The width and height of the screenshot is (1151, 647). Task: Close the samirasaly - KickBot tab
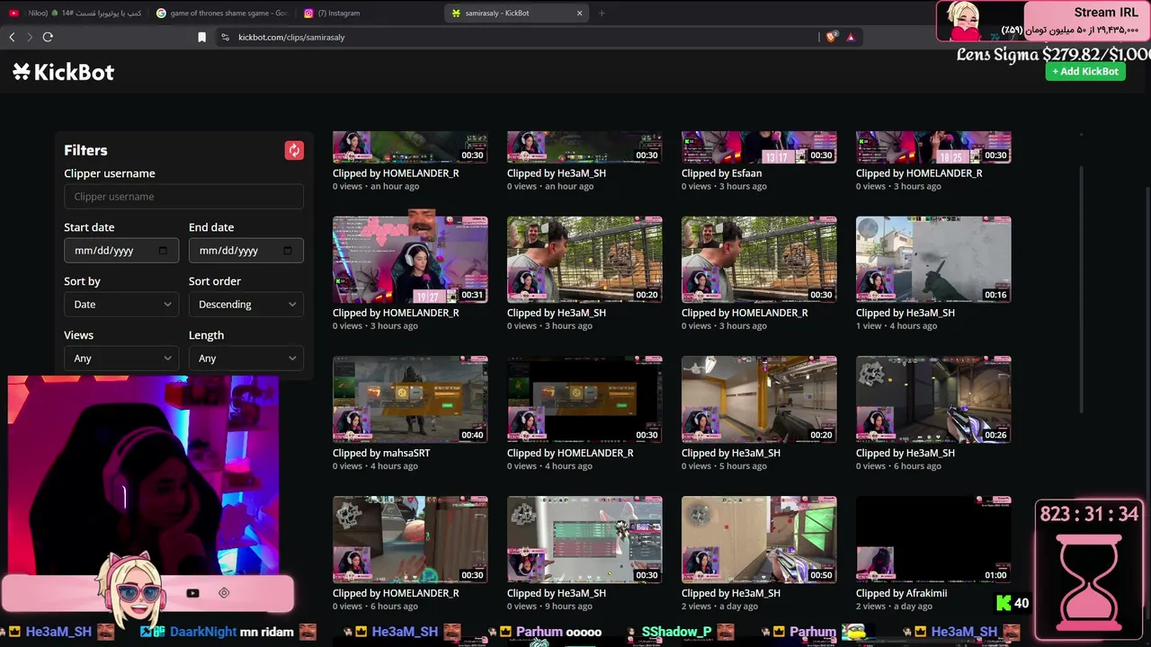pyautogui.click(x=580, y=13)
